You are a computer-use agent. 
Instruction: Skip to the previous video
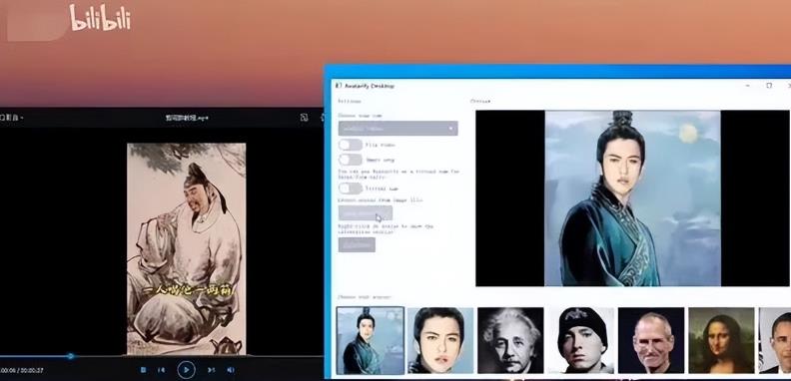pyautogui.click(x=162, y=370)
